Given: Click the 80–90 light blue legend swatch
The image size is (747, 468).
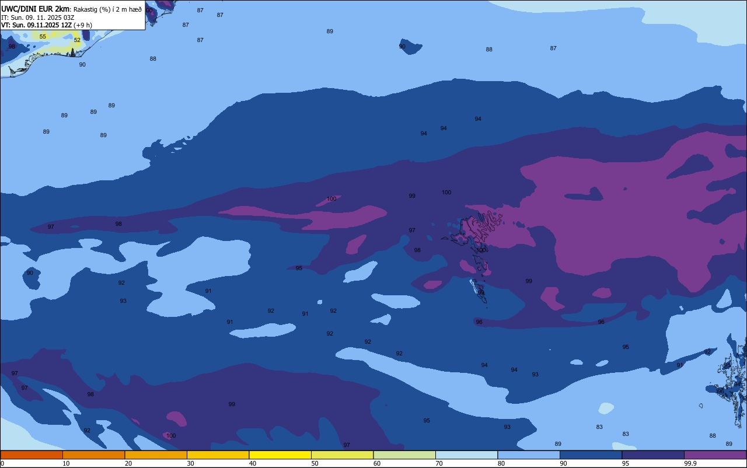Looking at the screenshot, I should [x=529, y=455].
